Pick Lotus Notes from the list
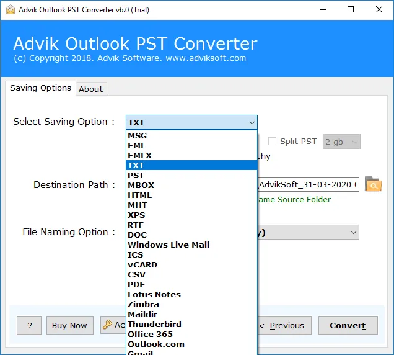Image resolution: width=394 pixels, height=355 pixels. (x=191, y=294)
